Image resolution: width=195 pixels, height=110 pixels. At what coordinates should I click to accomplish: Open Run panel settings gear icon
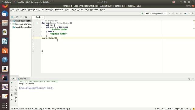[x=189, y=79]
